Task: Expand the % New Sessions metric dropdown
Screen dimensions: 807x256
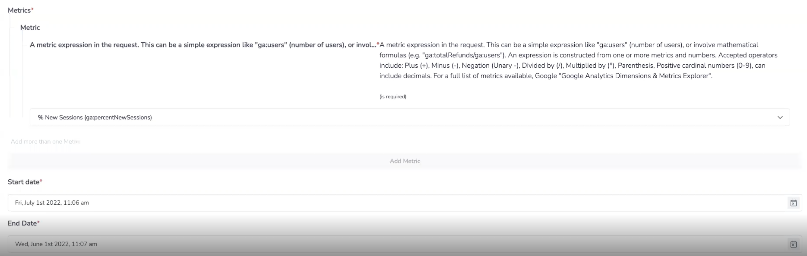Action: 404,117
